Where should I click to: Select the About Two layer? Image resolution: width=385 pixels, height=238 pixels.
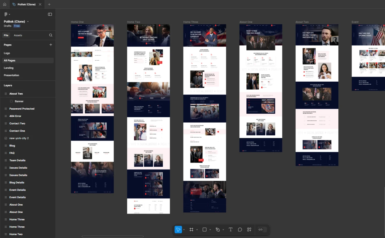click(x=16, y=93)
